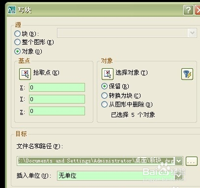Choose the 保留(R) retain option

pos(104,86)
